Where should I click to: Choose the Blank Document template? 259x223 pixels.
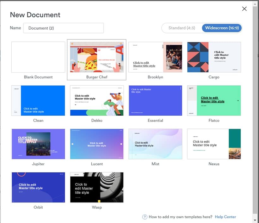(38, 57)
